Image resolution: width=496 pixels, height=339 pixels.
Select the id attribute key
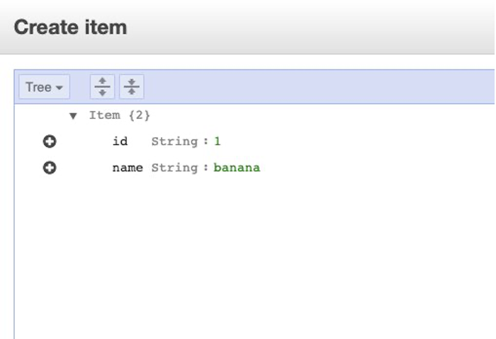pos(120,142)
